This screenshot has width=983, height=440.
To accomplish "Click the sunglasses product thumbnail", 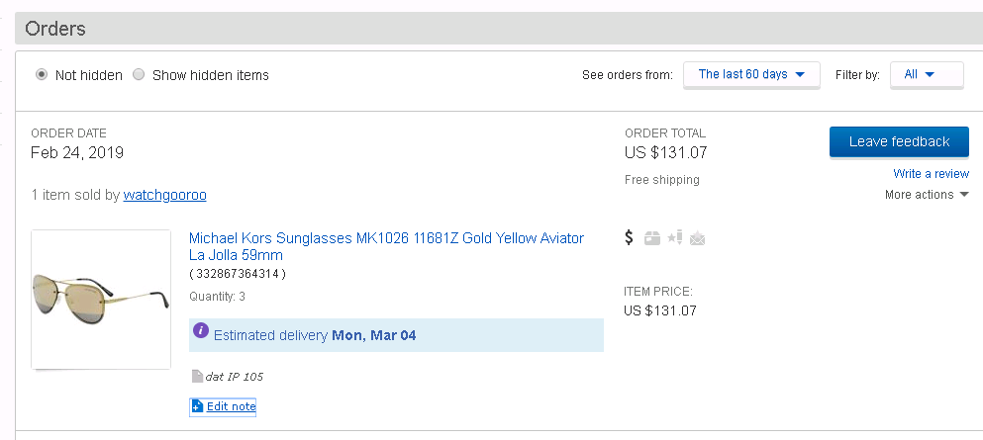I will pos(101,299).
